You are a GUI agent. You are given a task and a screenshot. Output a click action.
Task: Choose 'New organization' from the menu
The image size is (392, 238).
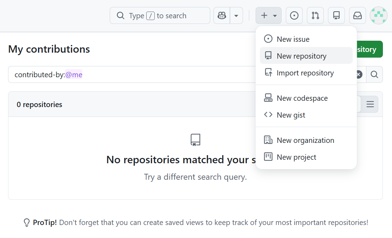(x=306, y=140)
